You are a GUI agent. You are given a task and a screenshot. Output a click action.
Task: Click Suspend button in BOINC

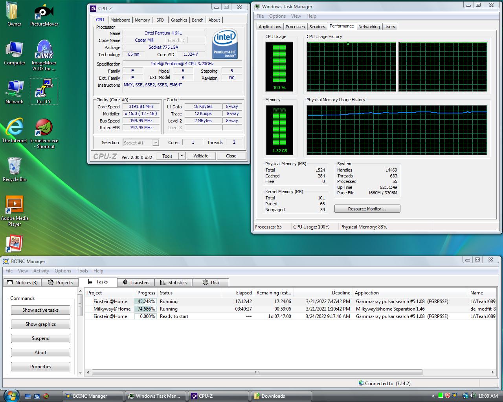[40, 338]
